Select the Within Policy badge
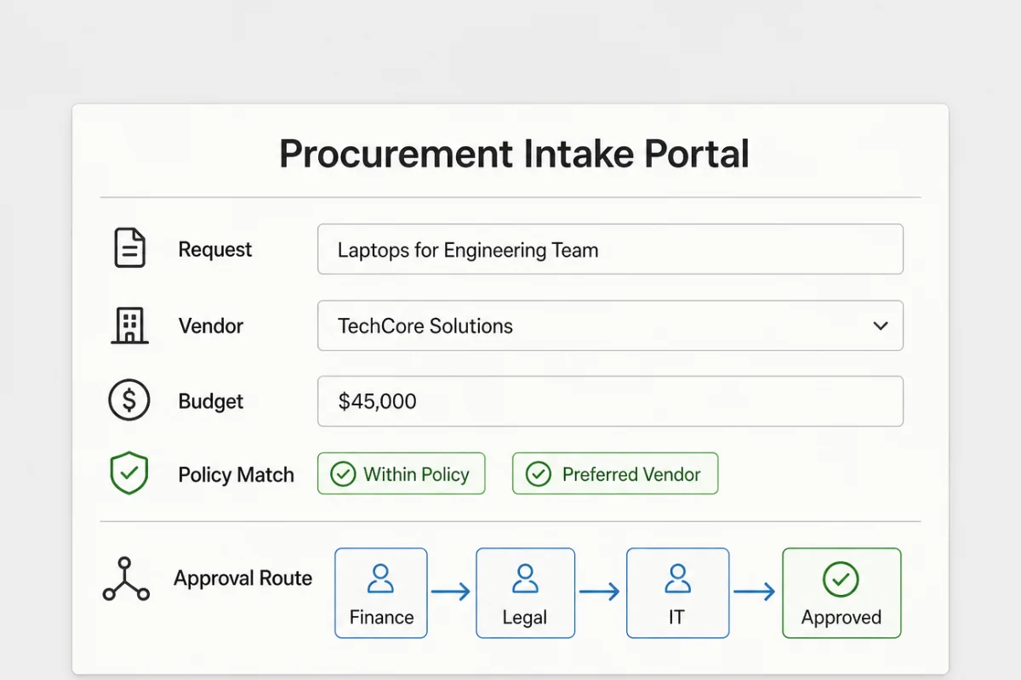The image size is (1021, 680). pyautogui.click(x=401, y=473)
